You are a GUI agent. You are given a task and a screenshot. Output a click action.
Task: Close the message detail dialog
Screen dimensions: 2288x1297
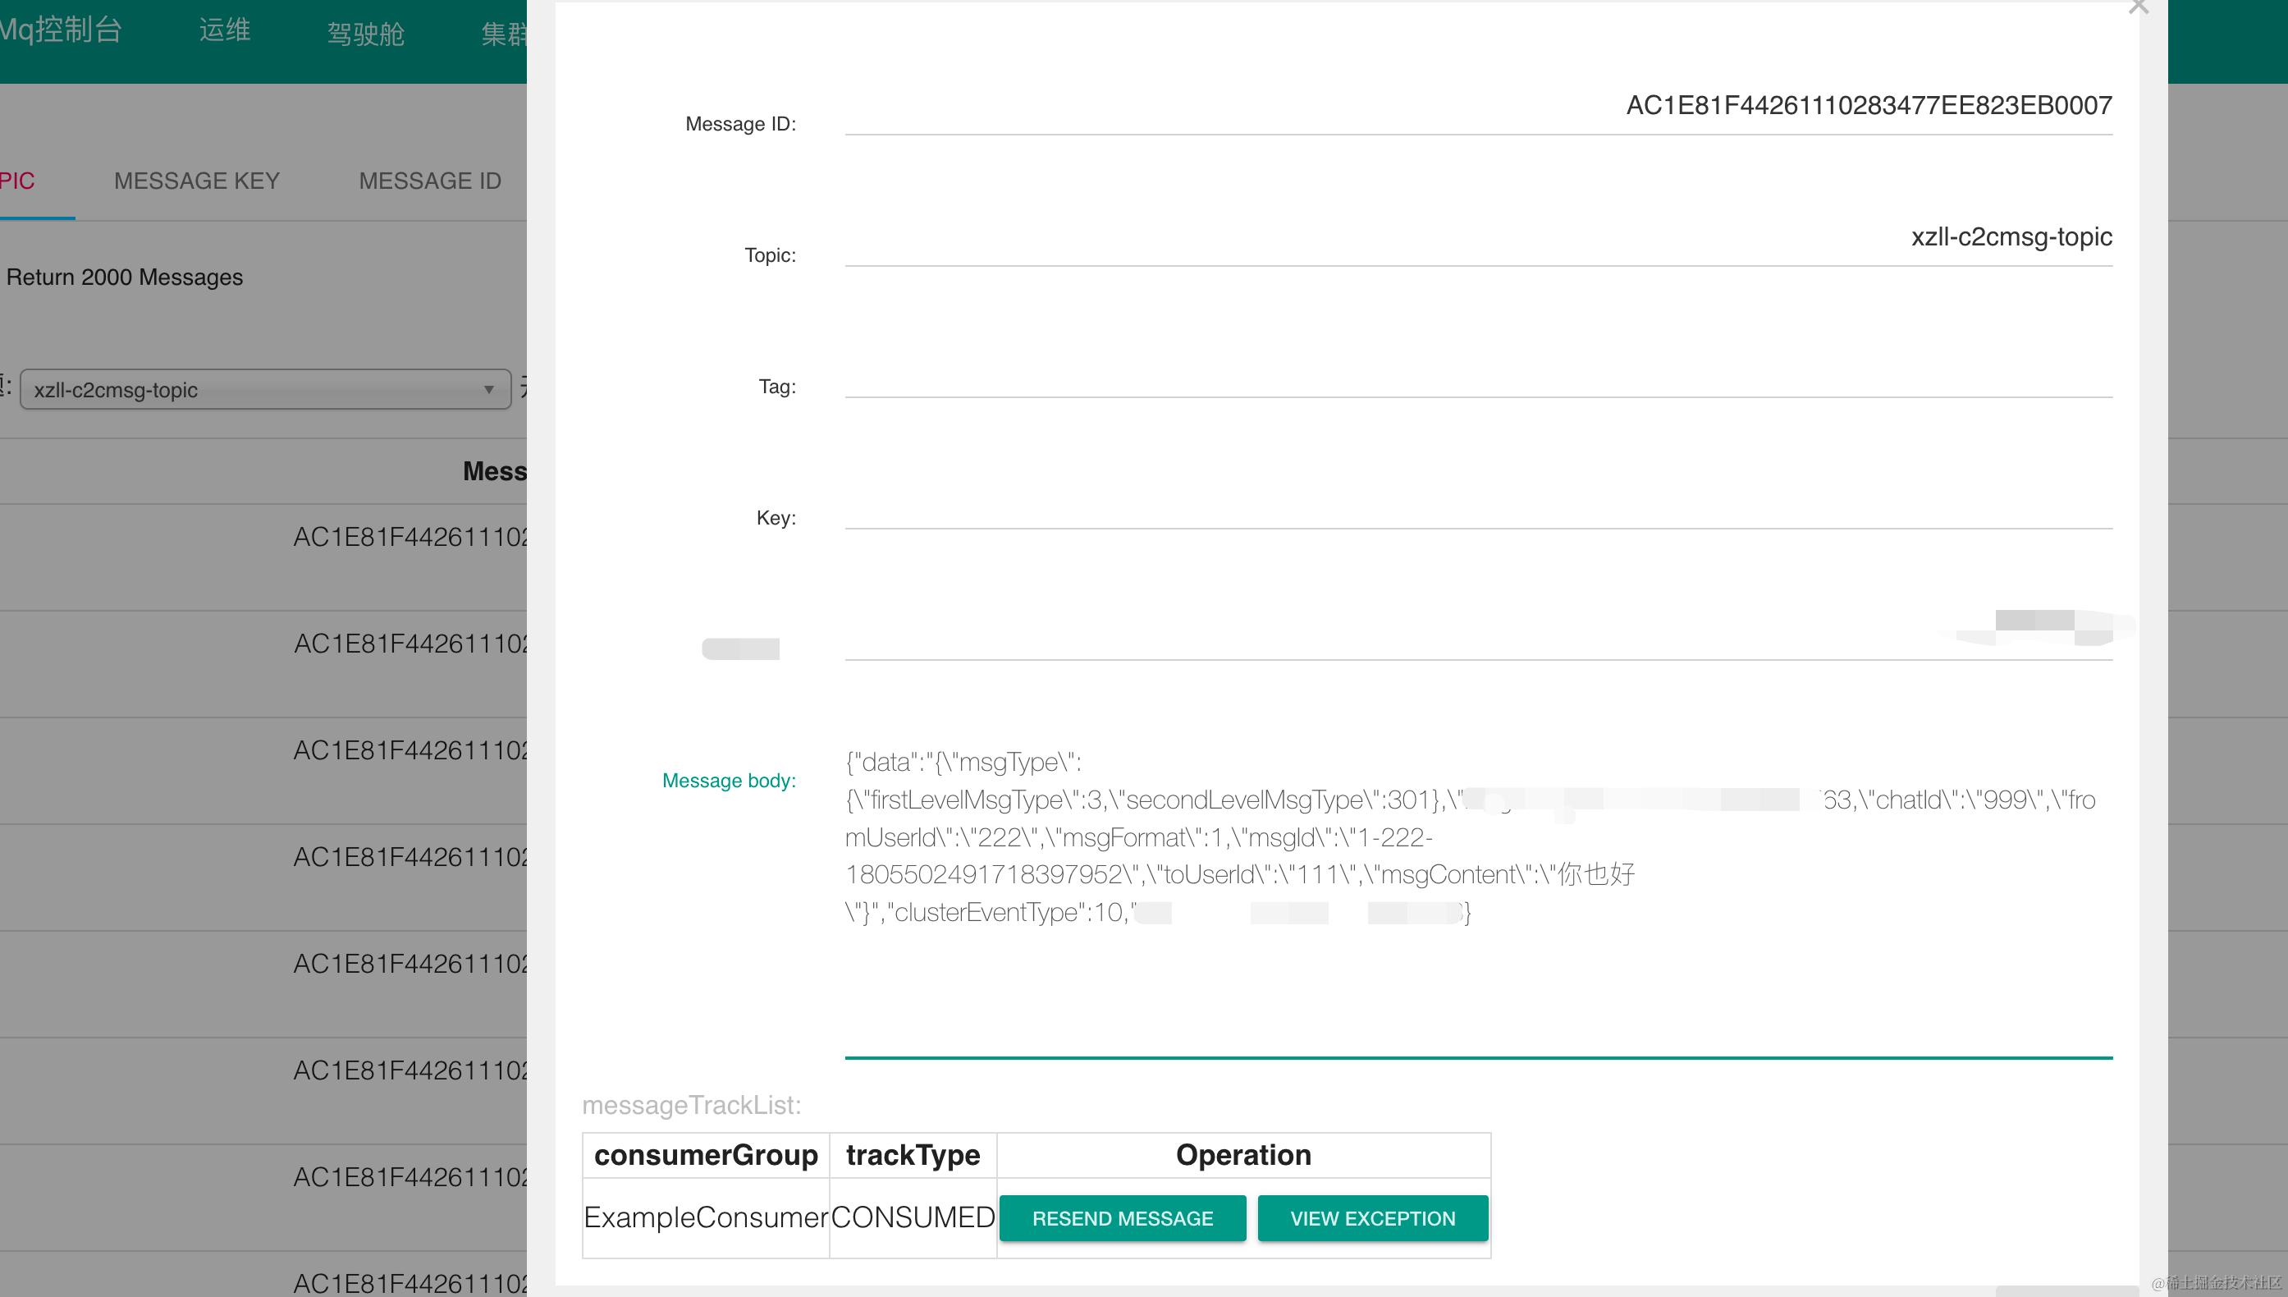(2138, 7)
